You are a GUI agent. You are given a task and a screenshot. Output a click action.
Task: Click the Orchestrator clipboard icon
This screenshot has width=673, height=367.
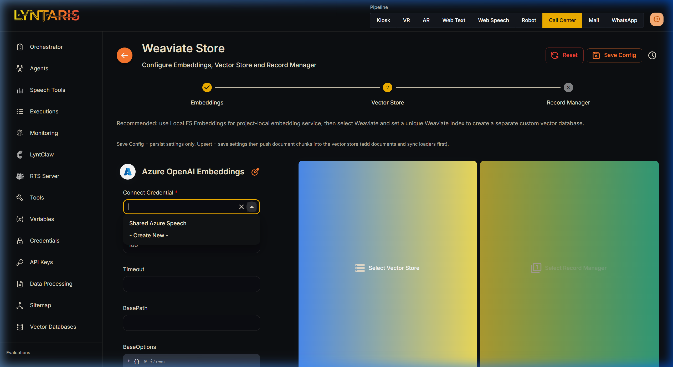point(20,47)
